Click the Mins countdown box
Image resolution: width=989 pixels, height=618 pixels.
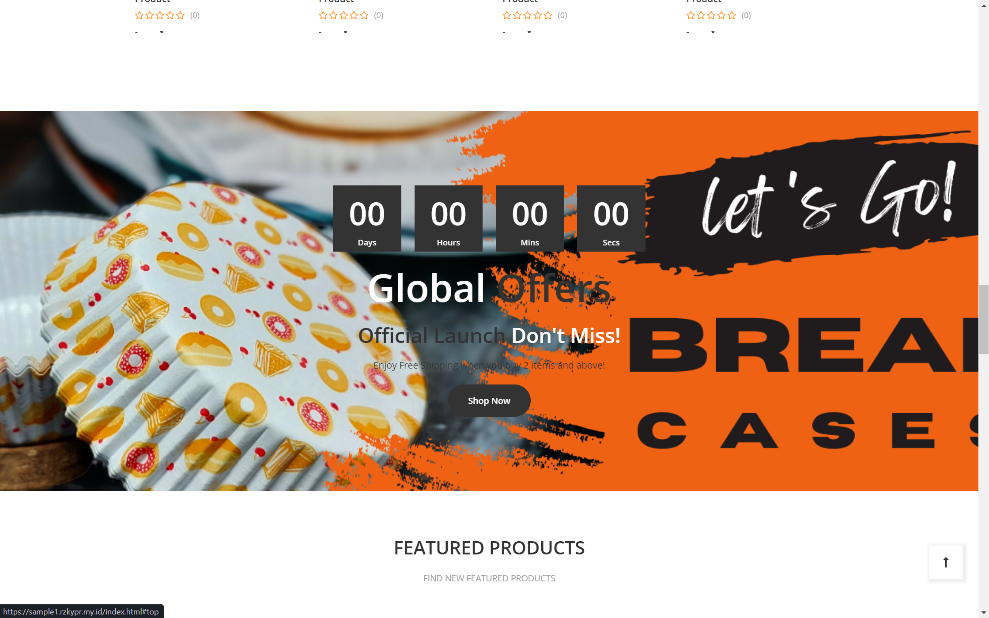530,219
